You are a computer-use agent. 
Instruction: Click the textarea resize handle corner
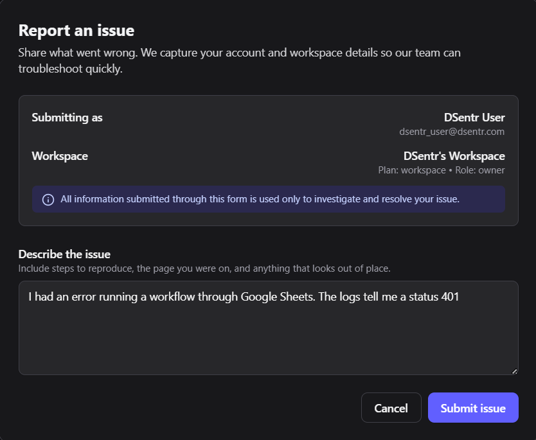point(514,371)
